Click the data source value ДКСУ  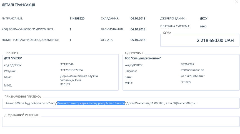[x=203, y=19]
